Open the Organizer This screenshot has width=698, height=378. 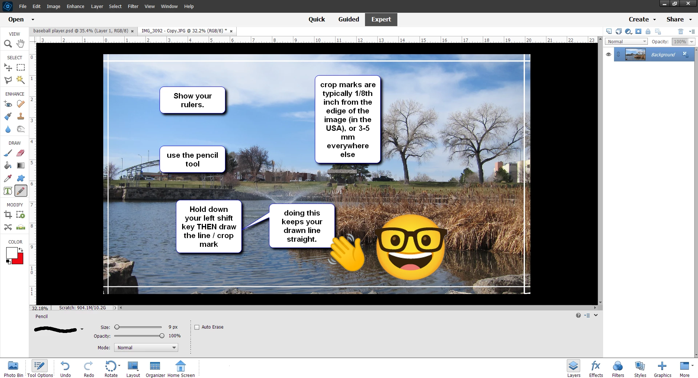155,369
